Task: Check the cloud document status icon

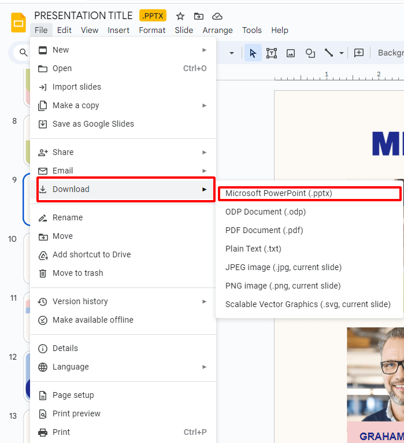Action: pyautogui.click(x=217, y=16)
